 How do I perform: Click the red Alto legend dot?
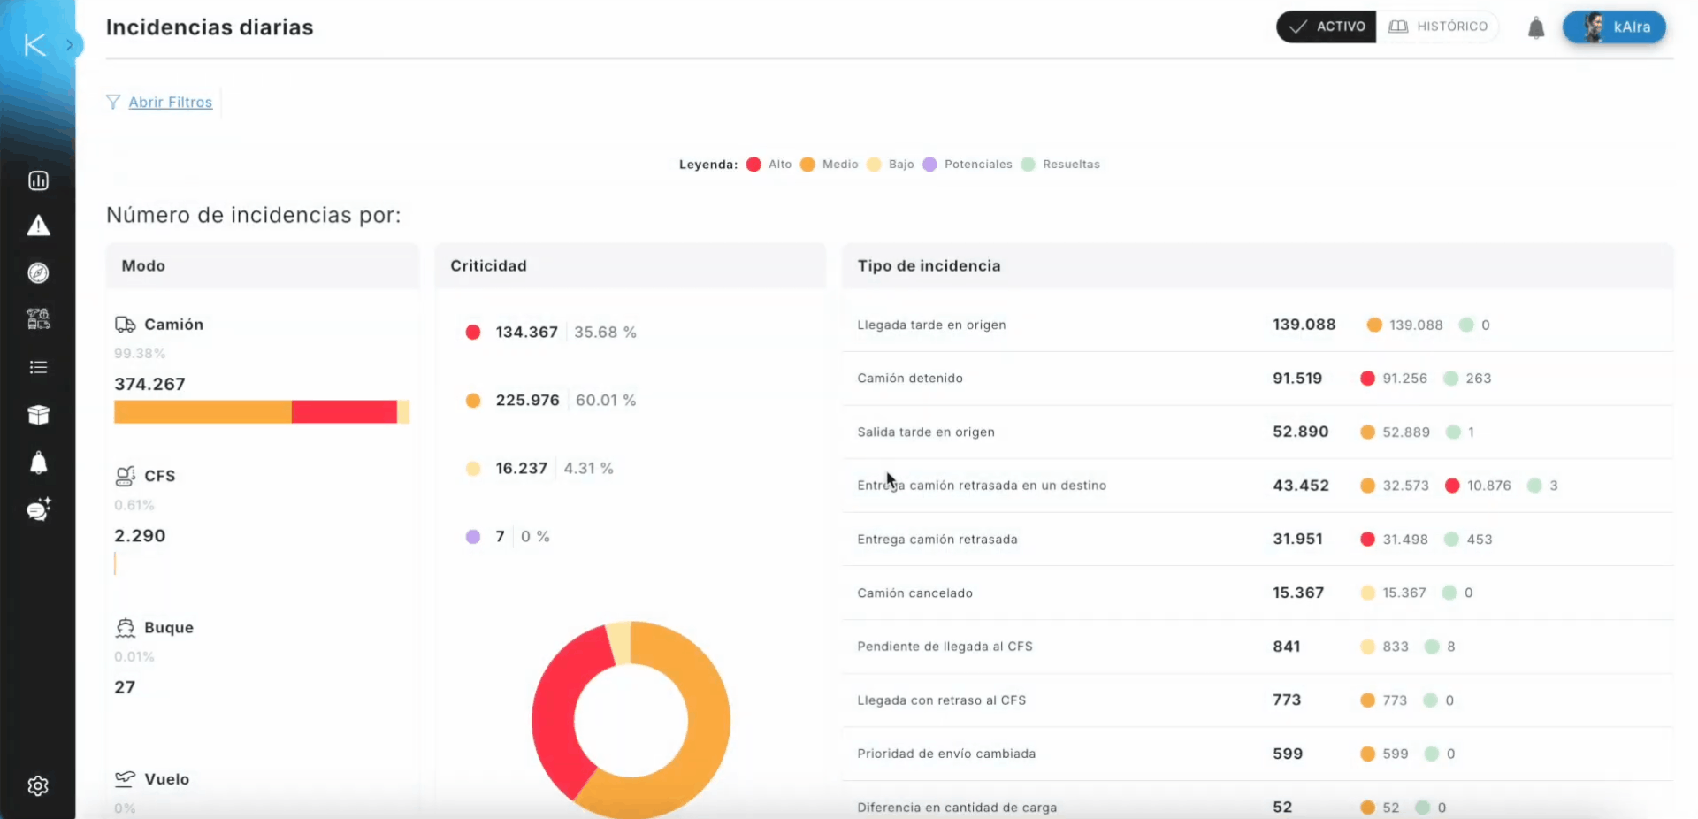click(x=753, y=165)
